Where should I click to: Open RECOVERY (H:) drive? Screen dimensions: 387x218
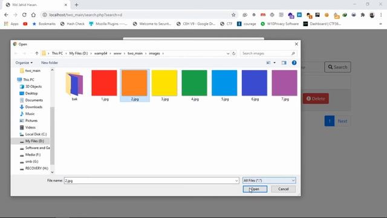(36, 168)
